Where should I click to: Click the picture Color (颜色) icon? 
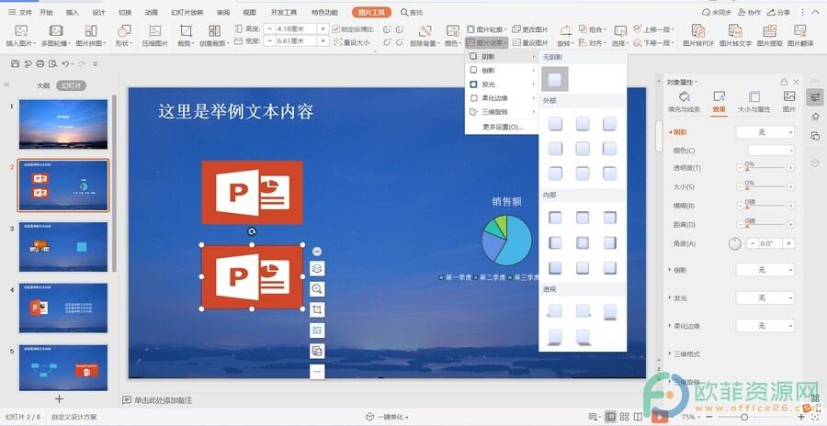452,30
